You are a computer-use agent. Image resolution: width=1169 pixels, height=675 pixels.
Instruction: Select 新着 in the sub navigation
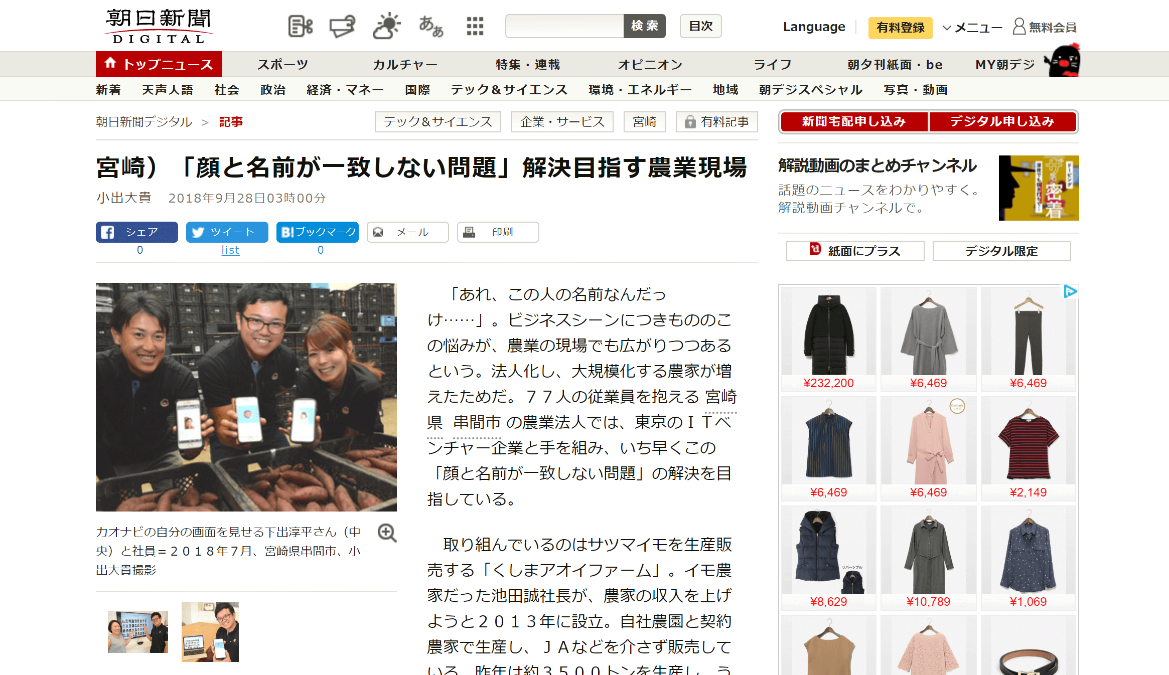[x=108, y=90]
